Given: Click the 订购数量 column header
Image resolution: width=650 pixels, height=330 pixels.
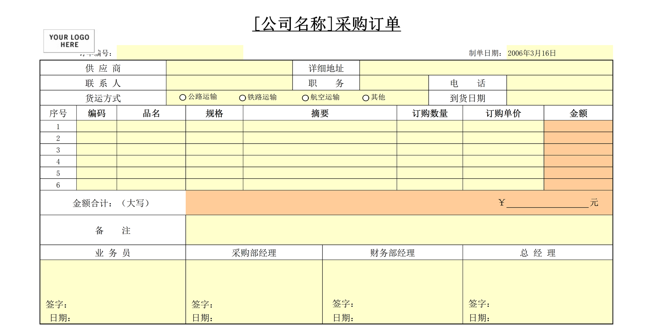Looking at the screenshot, I should pyautogui.click(x=430, y=113).
